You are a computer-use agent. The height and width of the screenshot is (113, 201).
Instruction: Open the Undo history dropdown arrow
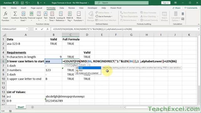tap(29, 3)
